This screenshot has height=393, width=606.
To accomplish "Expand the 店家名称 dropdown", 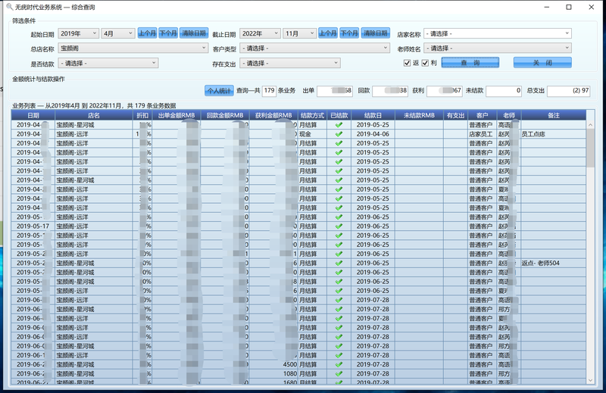I will [498, 33].
